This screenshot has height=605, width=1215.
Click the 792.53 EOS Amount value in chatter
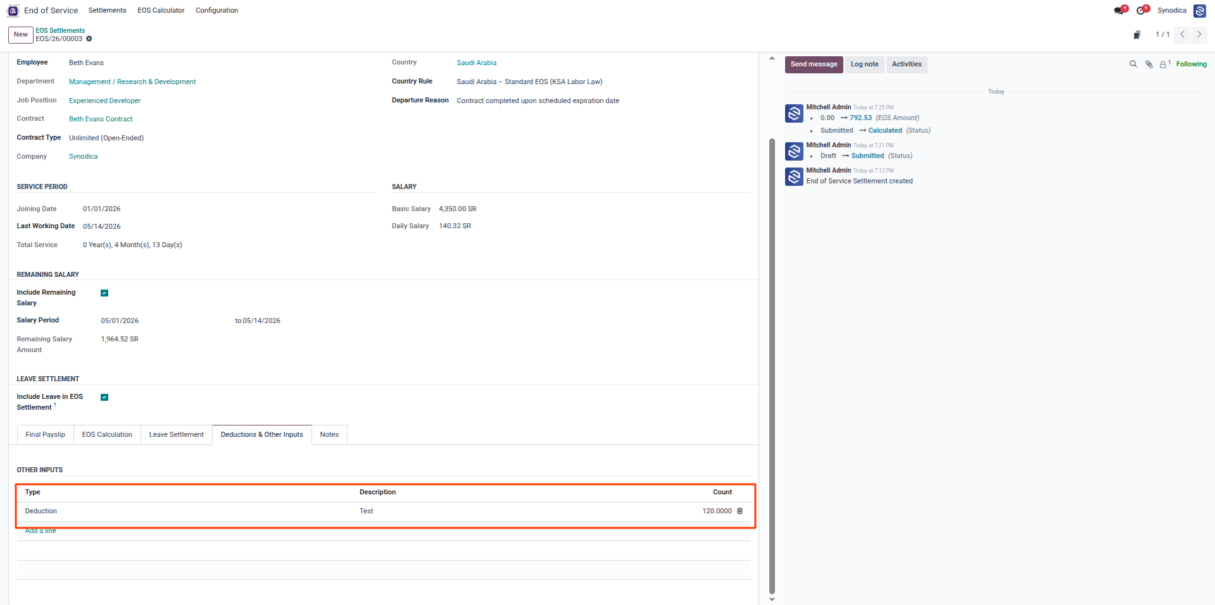pyautogui.click(x=860, y=118)
